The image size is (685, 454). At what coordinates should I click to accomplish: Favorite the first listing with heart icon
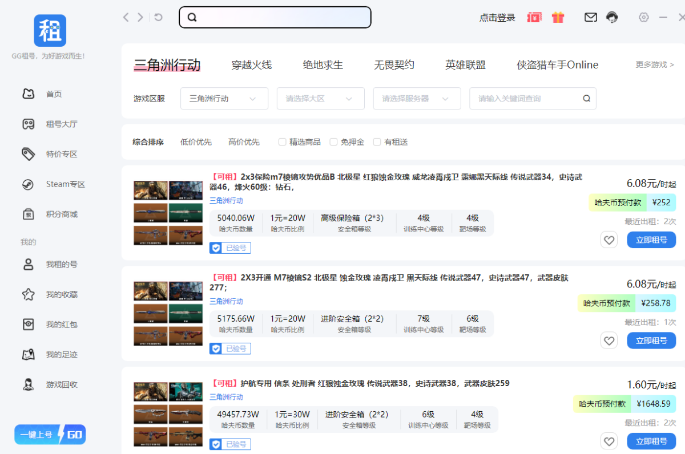tap(609, 240)
